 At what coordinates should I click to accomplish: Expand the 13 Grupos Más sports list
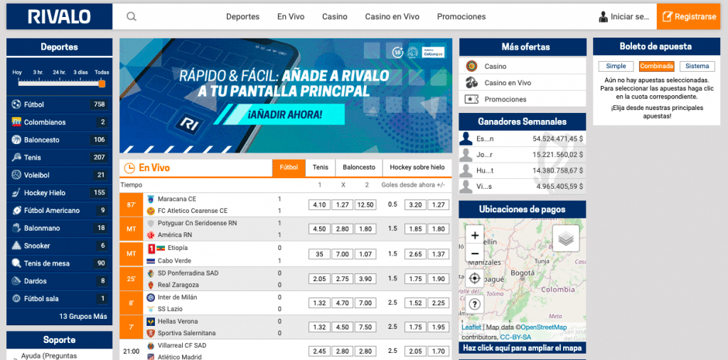tap(83, 317)
